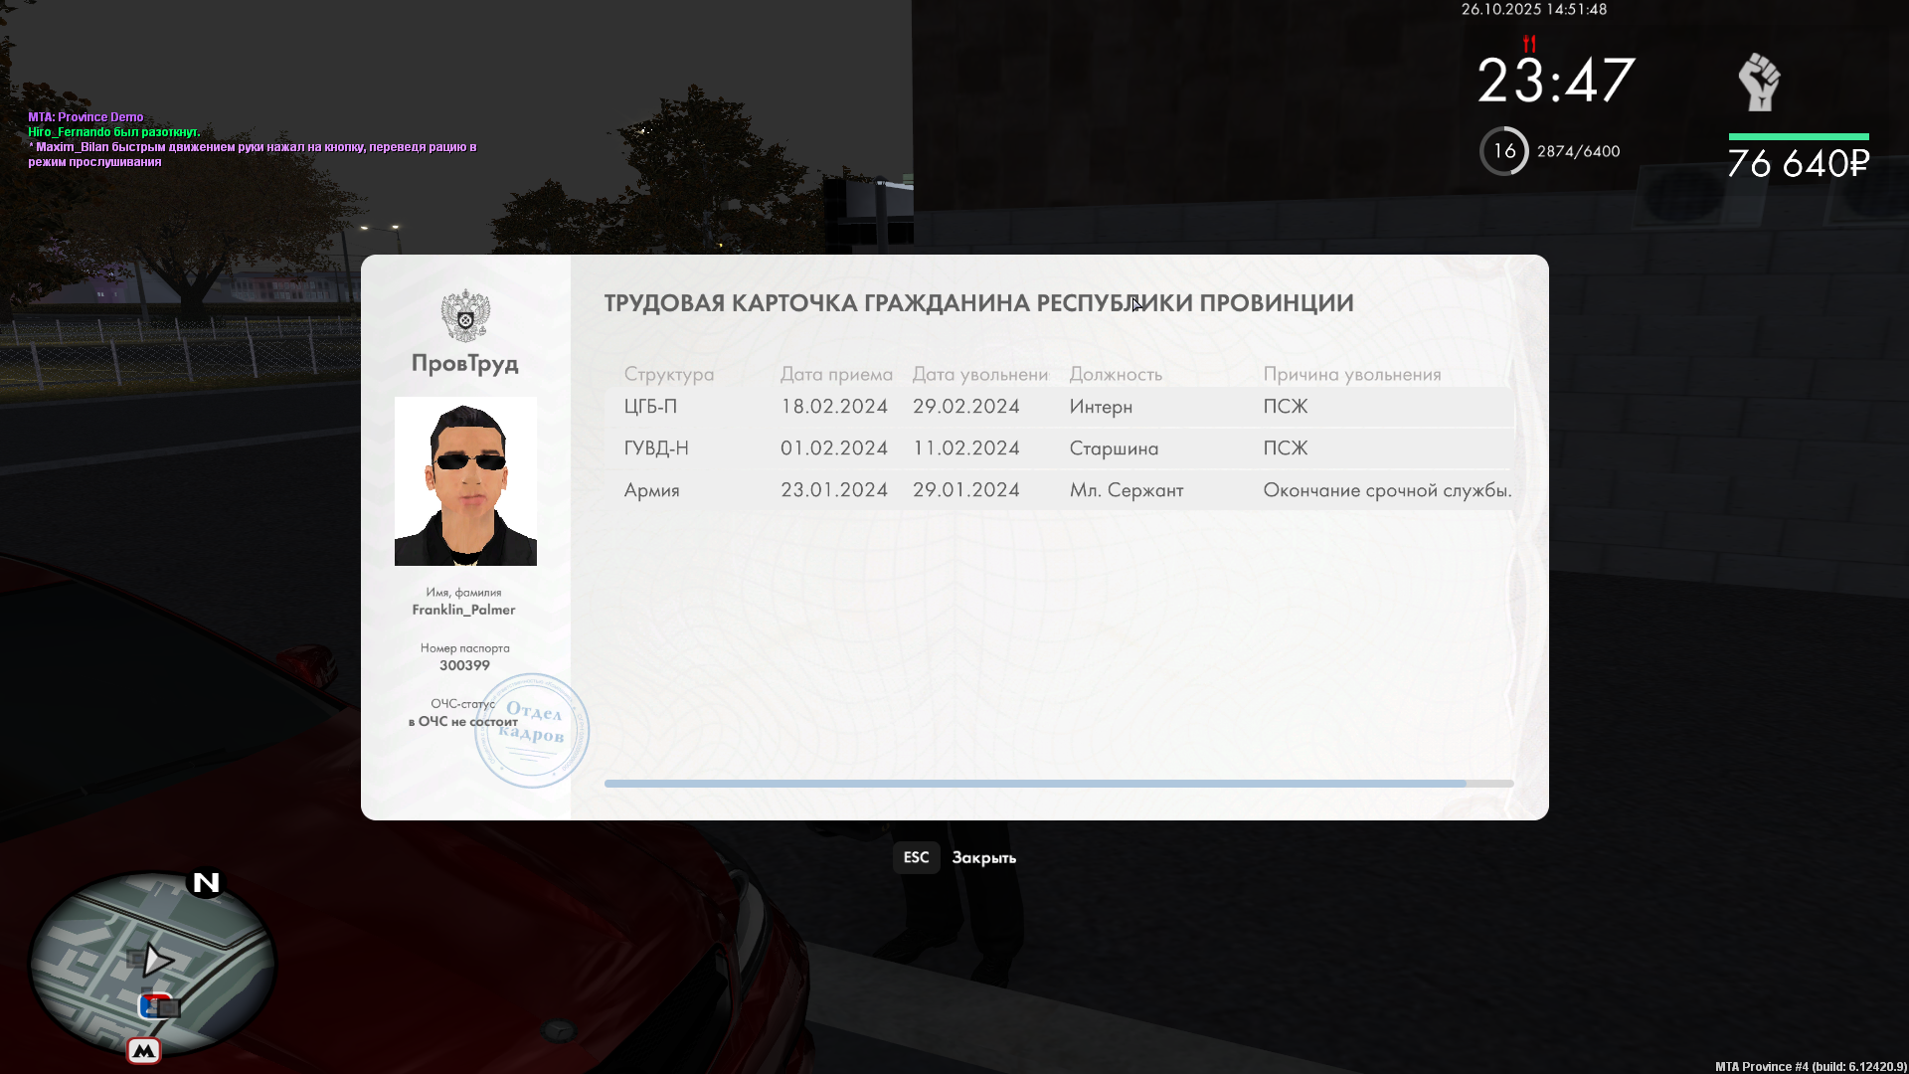Click the Причина увольнения column header
Viewport: 1909px width, 1074px height.
1351,374
